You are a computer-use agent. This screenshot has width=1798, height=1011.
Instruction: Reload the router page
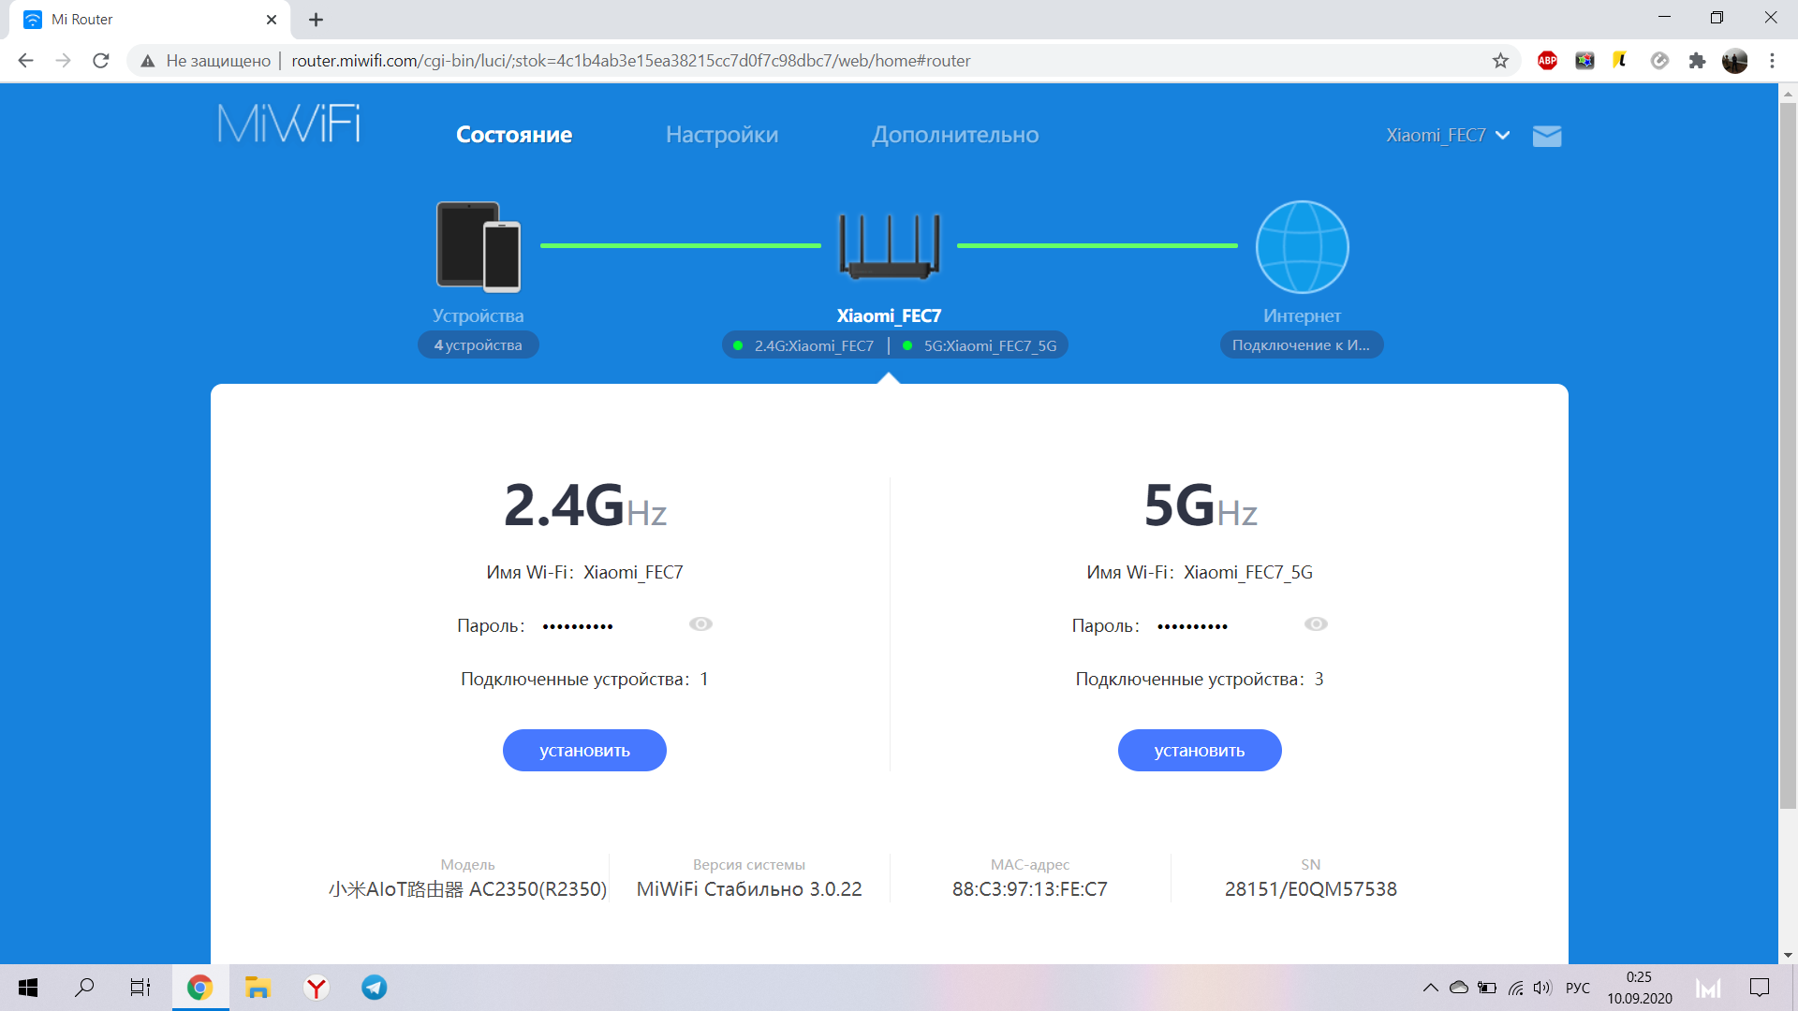click(101, 61)
